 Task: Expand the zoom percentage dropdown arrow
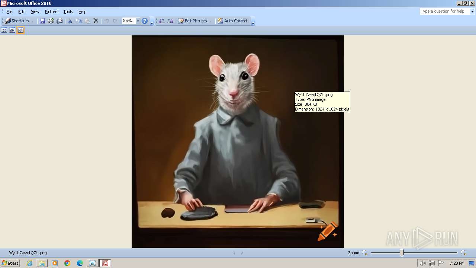click(138, 21)
